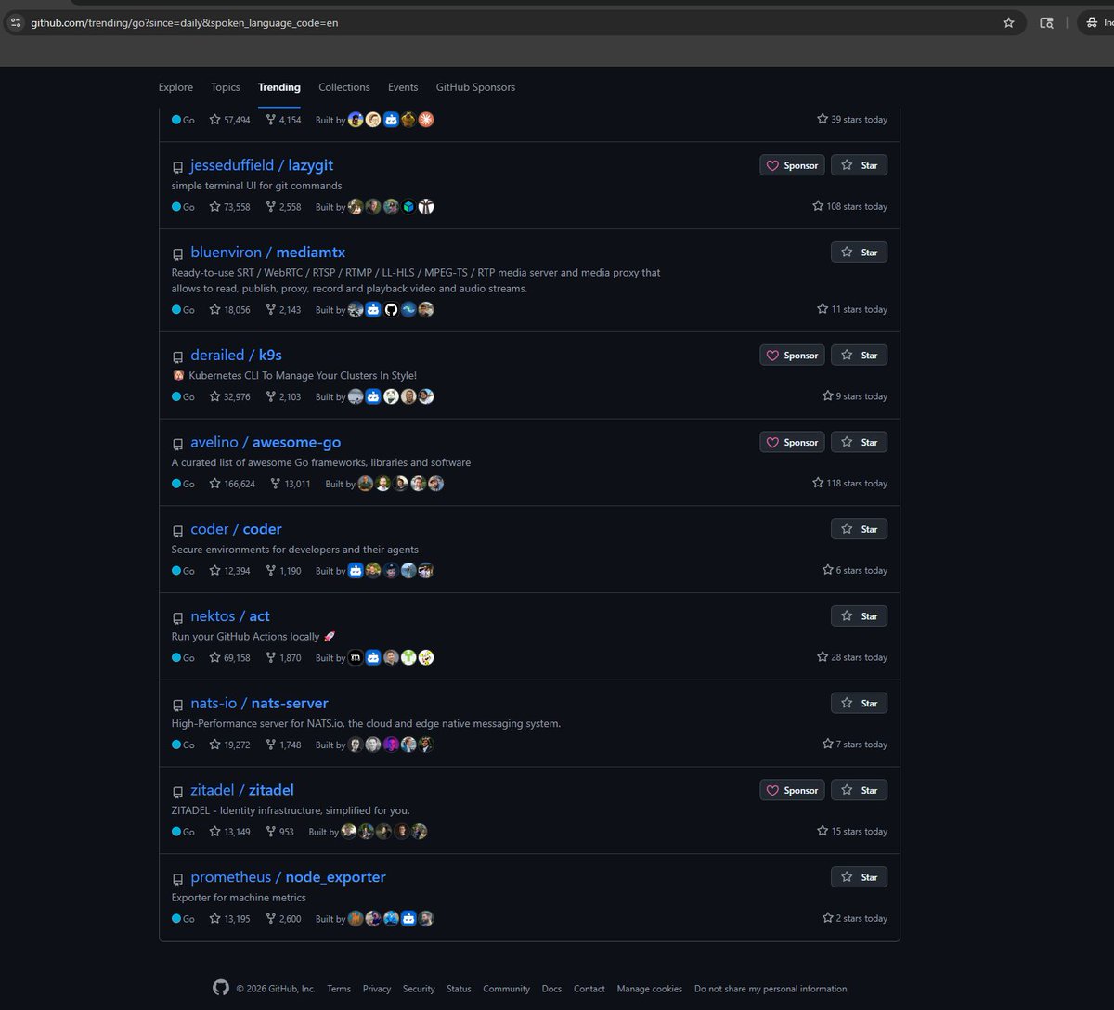Image resolution: width=1114 pixels, height=1010 pixels.
Task: Star the coder repository
Action: coord(859,529)
